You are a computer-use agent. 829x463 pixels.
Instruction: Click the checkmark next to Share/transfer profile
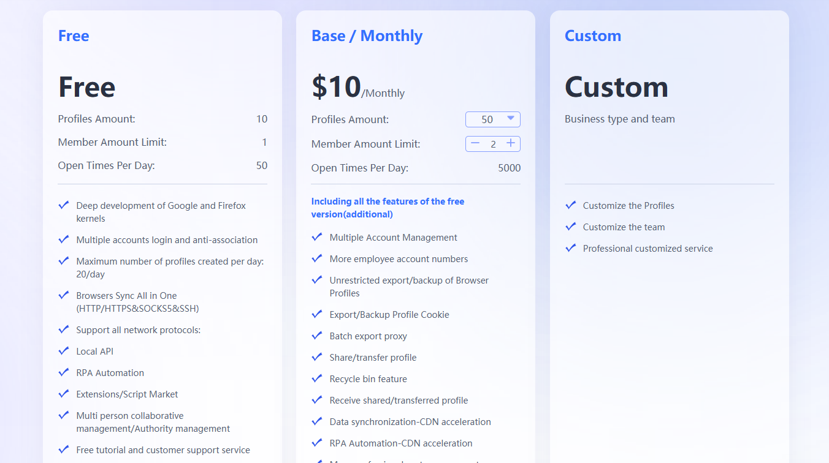pos(317,357)
